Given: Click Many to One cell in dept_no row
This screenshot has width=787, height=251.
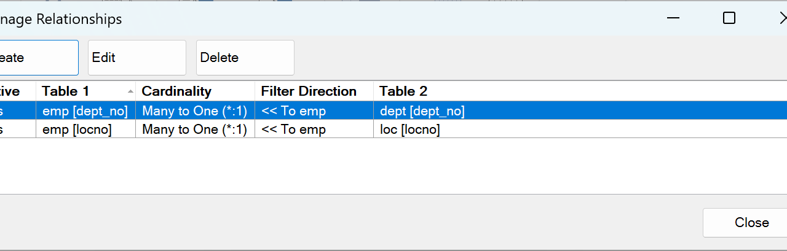Looking at the screenshot, I should (x=194, y=111).
